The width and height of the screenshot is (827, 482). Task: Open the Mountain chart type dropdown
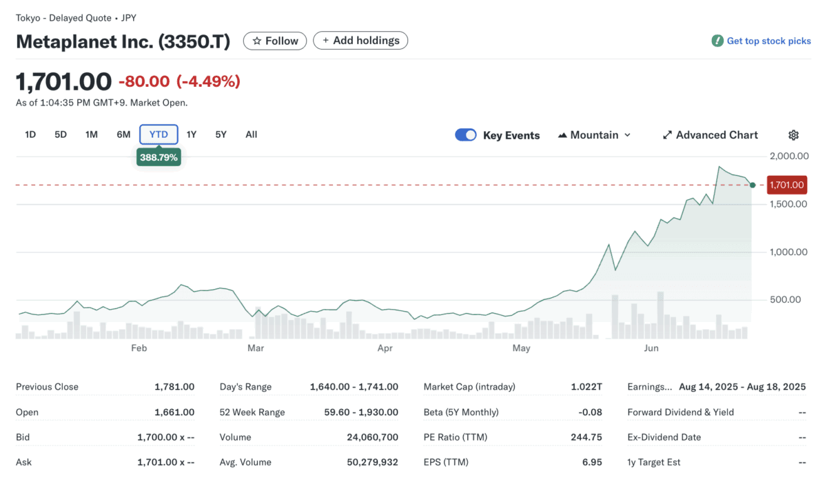click(594, 135)
